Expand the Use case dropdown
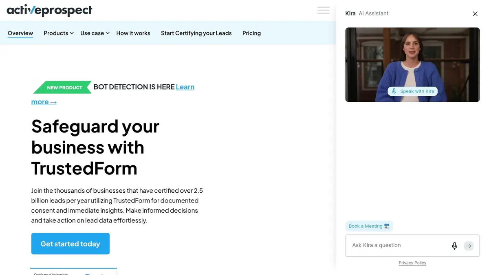Image resolution: width=489 pixels, height=275 pixels. pos(95,33)
